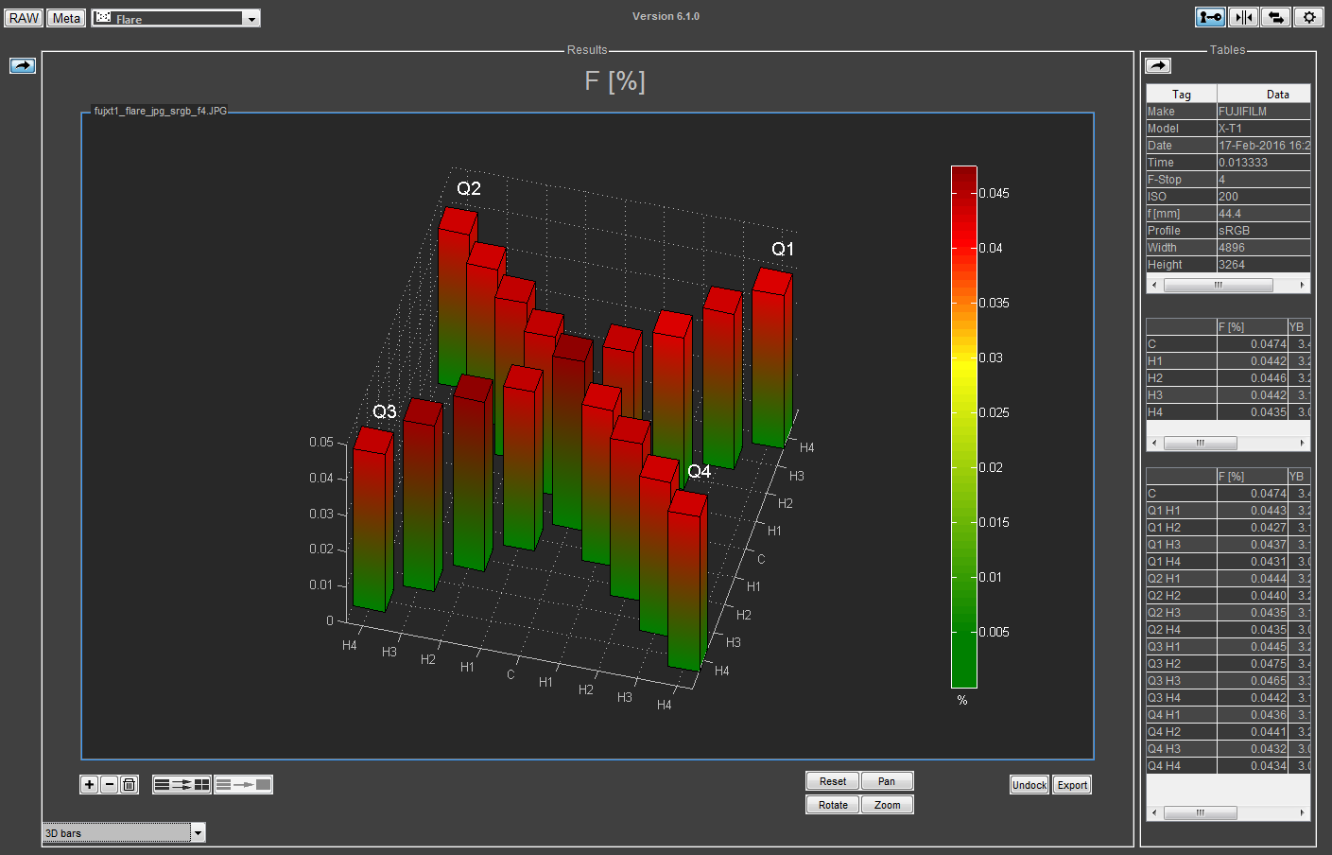Click the Undock button
The width and height of the screenshot is (1332, 855).
click(x=1029, y=785)
